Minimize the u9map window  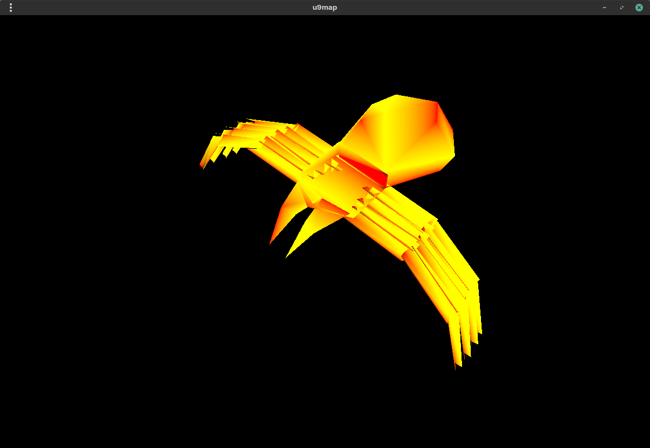point(604,8)
